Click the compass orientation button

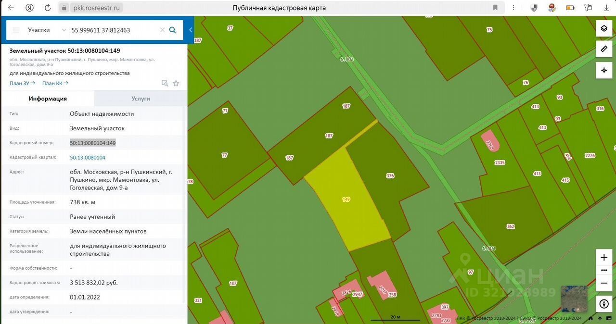point(604,304)
